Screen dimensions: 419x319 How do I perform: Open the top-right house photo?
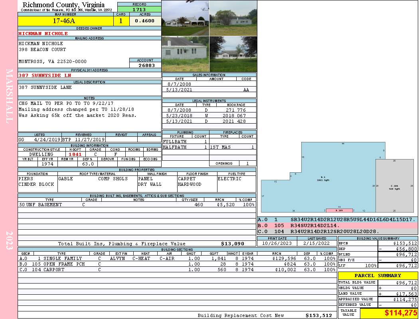(x=233, y=18)
